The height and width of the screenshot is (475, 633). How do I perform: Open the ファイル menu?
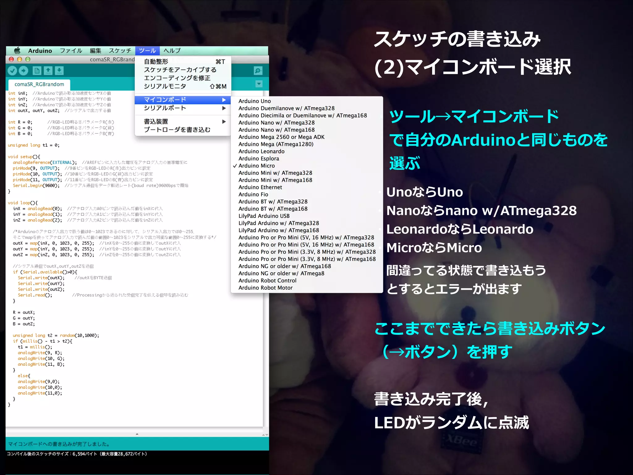point(71,51)
